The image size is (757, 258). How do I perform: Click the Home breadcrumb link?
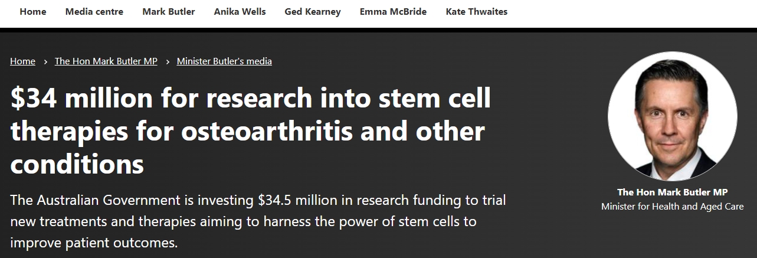point(22,61)
